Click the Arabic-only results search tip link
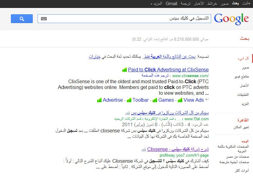The height and width of the screenshot is (177, 253). click(x=169, y=57)
